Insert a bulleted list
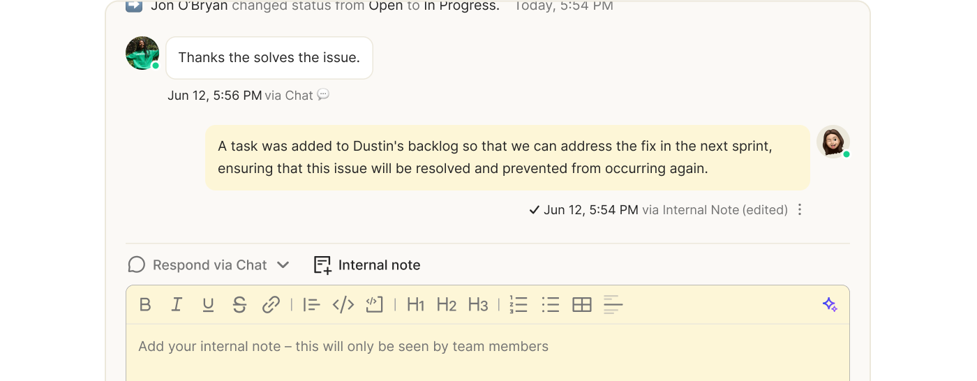 [551, 304]
